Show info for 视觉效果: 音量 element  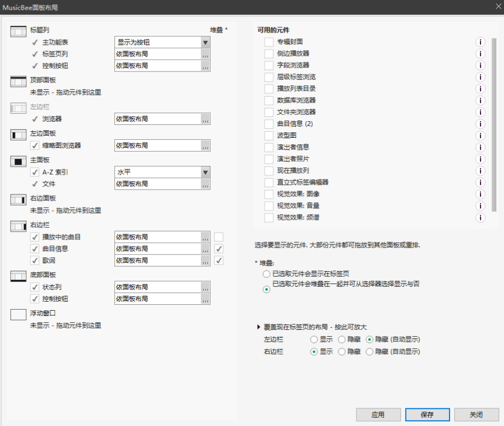(480, 206)
